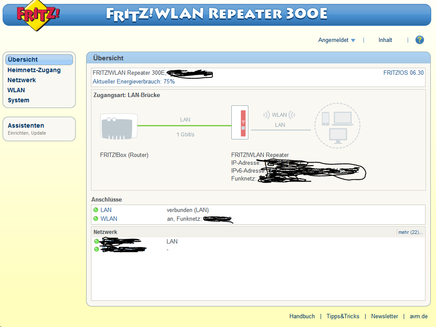436x327 pixels.
Task: Open the WLAN link under Anschlüsse
Action: (x=109, y=219)
